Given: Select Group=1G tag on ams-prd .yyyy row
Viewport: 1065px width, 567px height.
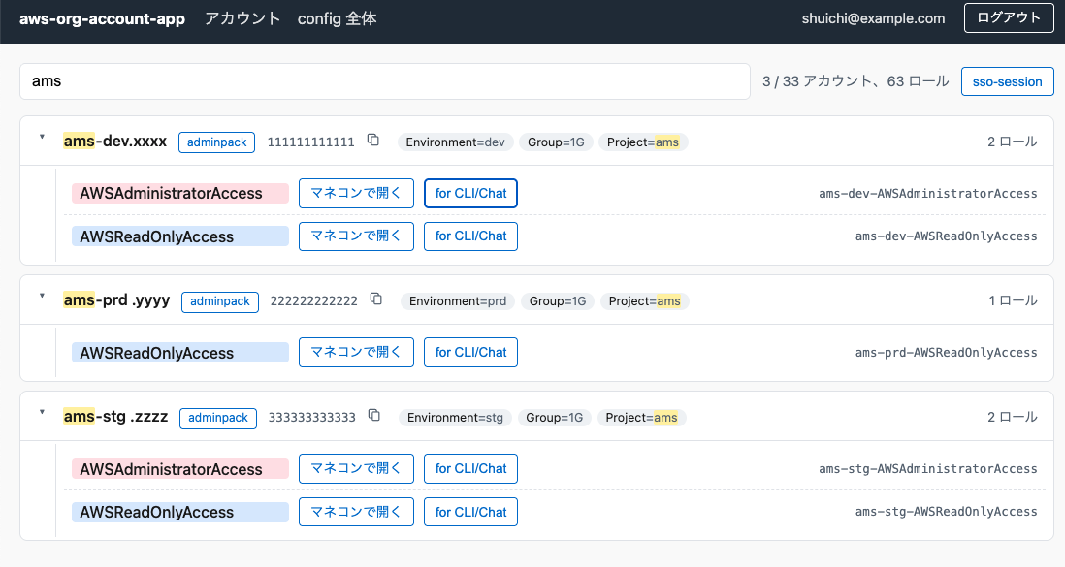Looking at the screenshot, I should click(x=558, y=300).
